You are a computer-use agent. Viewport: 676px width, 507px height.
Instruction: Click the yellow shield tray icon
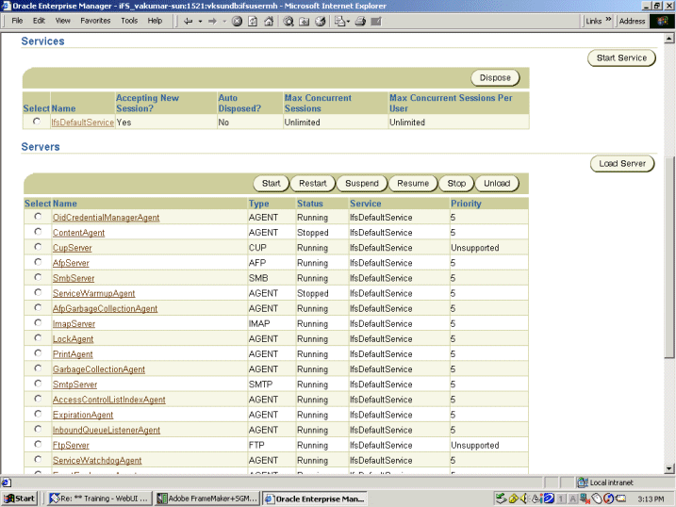513,499
